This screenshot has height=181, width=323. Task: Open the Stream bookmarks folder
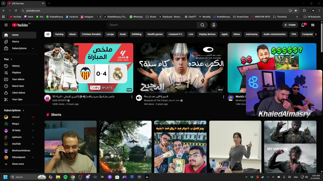point(151,17)
